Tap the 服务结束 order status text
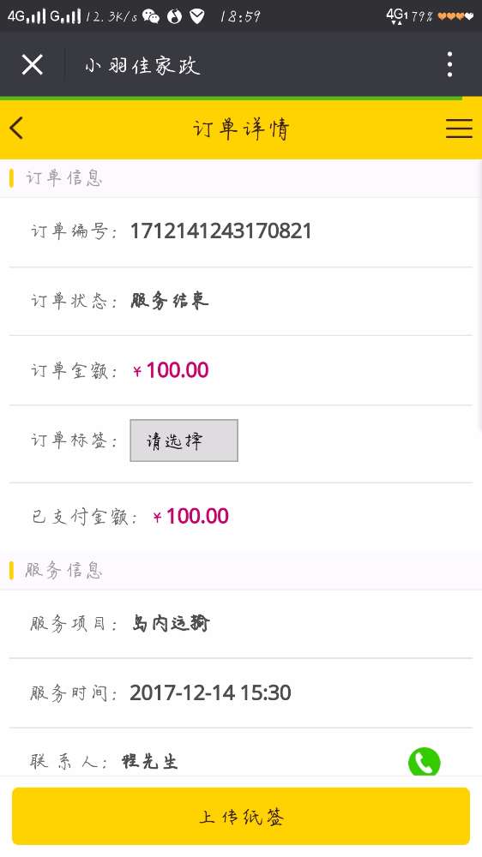Image resolution: width=482 pixels, height=857 pixels. [170, 301]
